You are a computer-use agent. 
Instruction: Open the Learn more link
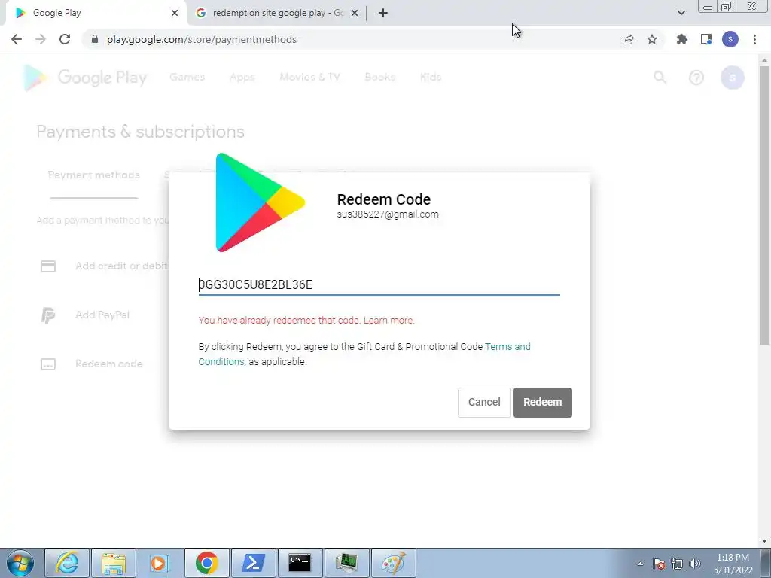[x=389, y=320]
